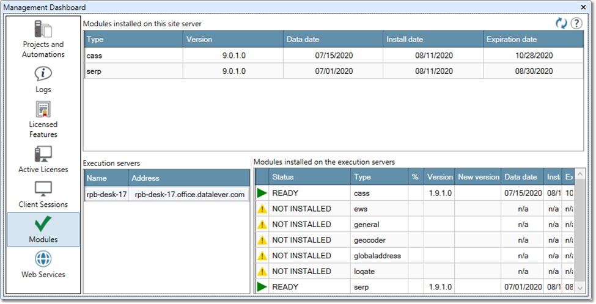Screen dimensions: 596x304
Task: Click the New version column header
Action: point(478,177)
